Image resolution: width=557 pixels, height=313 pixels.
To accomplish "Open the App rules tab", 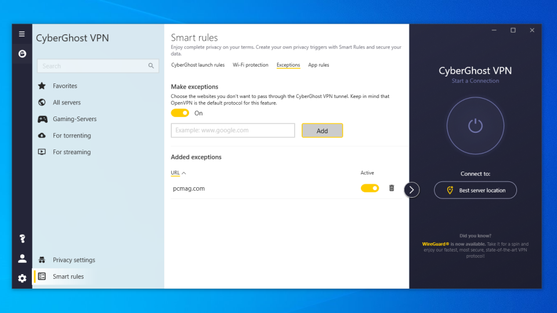I will coord(319,65).
